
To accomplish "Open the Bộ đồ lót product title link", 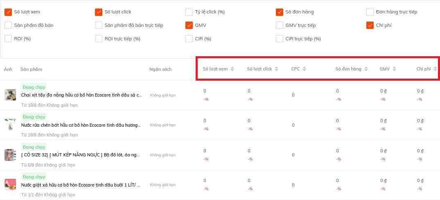I will (x=81, y=155).
